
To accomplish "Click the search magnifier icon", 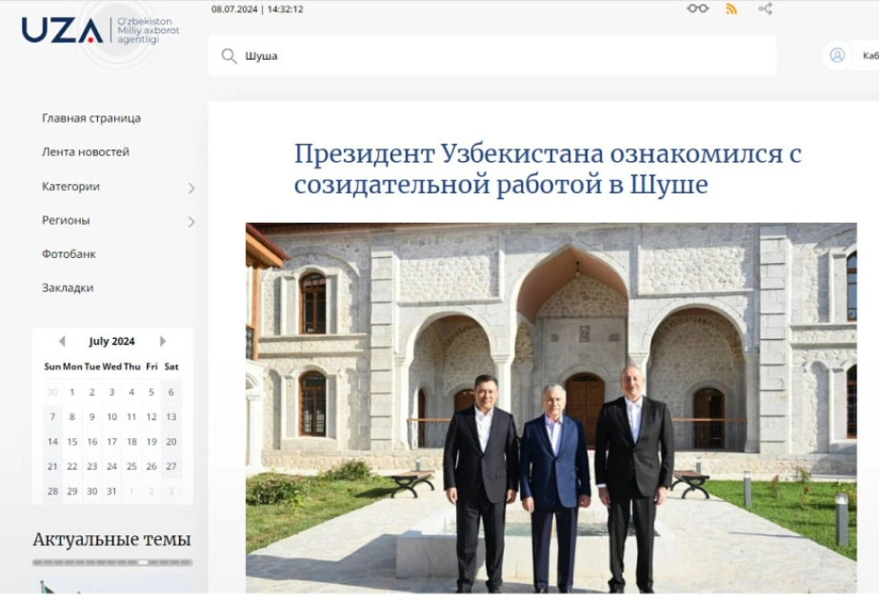I will 229,56.
